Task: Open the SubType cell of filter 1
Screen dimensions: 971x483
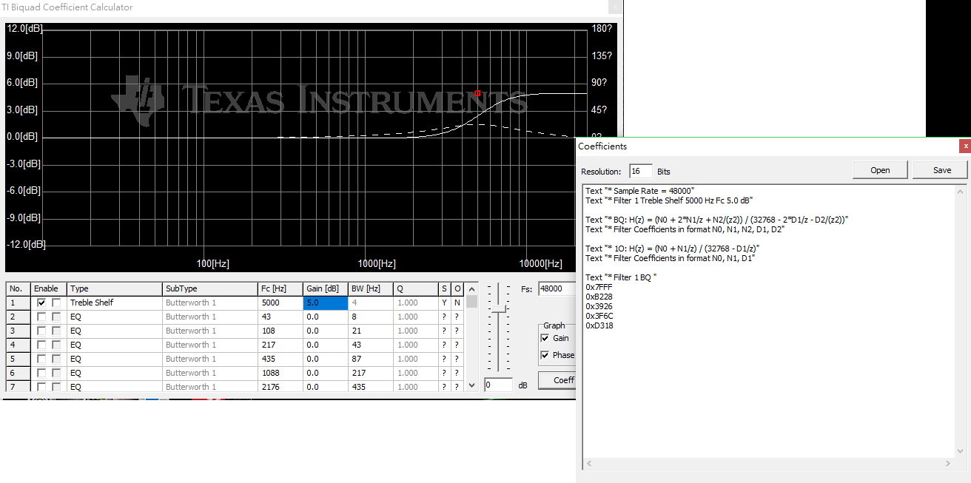Action: (210, 303)
